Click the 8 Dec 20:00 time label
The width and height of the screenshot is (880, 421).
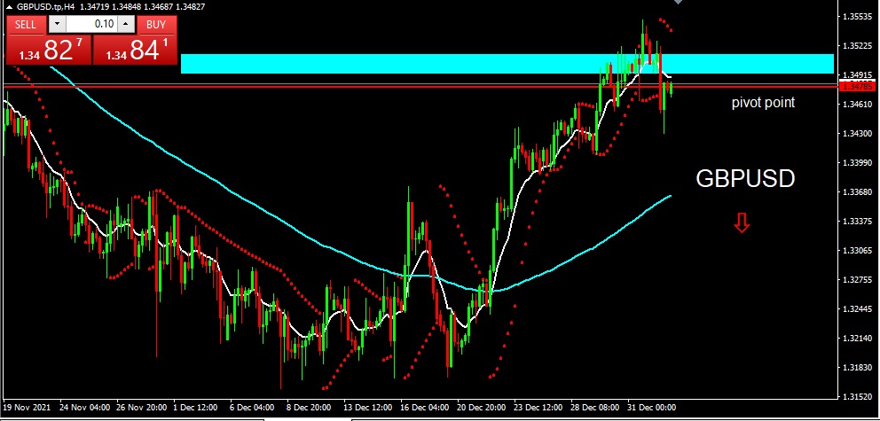(x=308, y=407)
